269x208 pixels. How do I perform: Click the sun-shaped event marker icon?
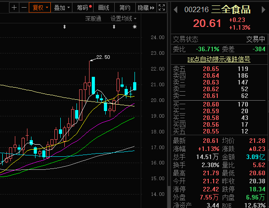point(134,27)
